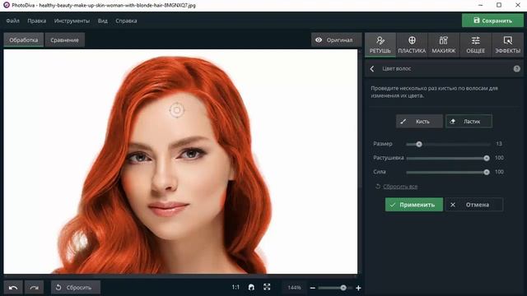Click the Отмена cancel button

tap(474, 205)
